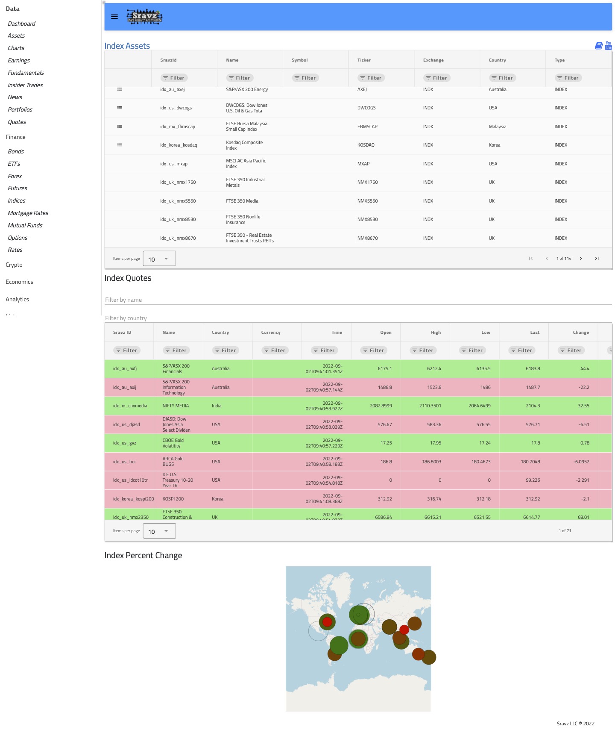Expand the Finance sidebar section

(16, 137)
